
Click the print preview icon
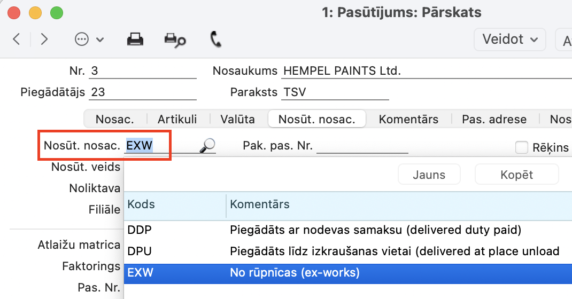(x=175, y=40)
